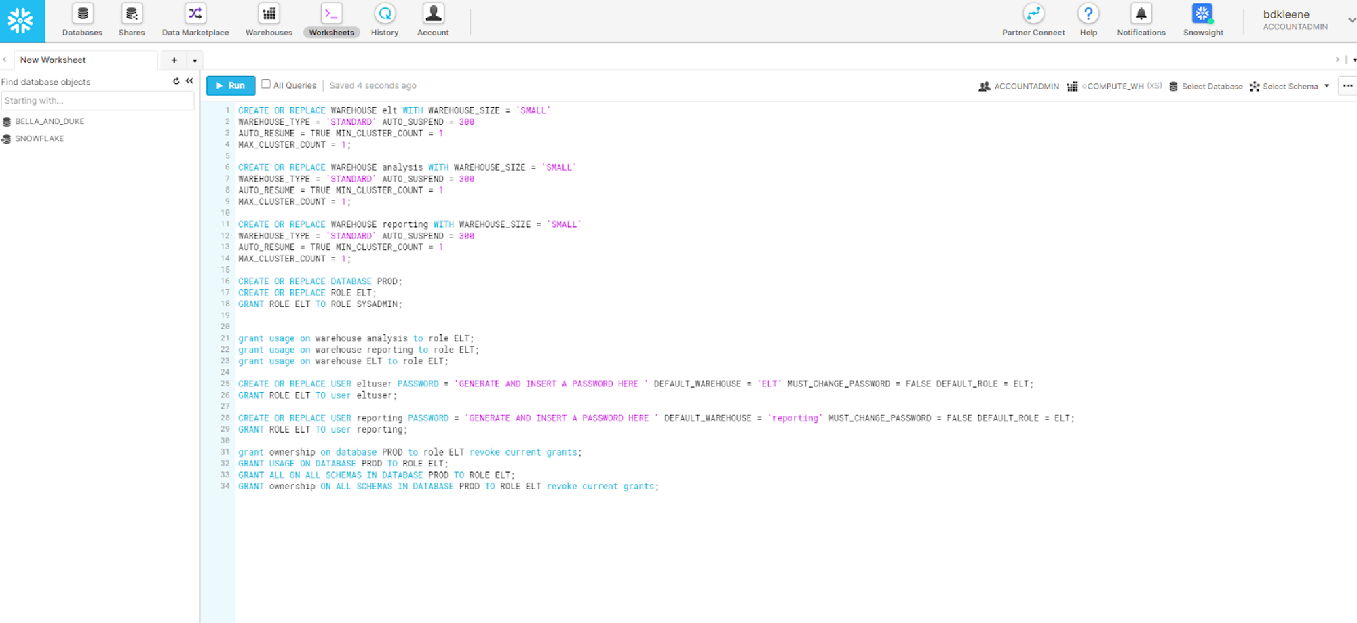The image size is (1357, 623).
Task: Click line number 34 in gutter
Action: point(225,486)
